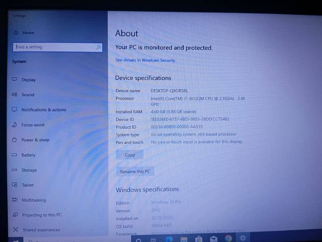Select the Pen and touch value
The image size is (322, 242).
(196, 142)
